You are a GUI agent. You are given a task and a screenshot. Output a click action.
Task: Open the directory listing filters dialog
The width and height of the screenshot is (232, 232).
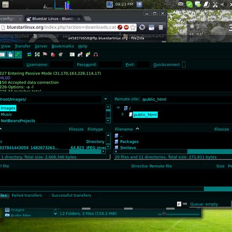tap(72, 54)
